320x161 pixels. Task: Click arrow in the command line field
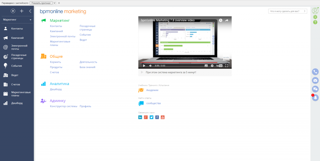[305, 11]
